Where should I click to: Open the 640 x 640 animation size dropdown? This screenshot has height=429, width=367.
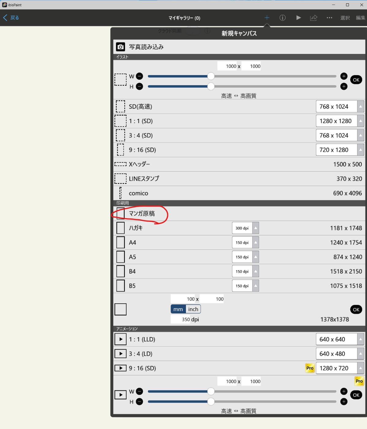(340, 339)
